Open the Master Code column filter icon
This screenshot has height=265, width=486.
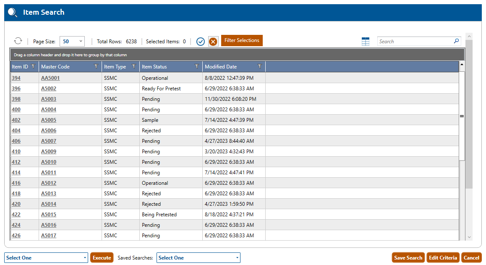point(96,66)
